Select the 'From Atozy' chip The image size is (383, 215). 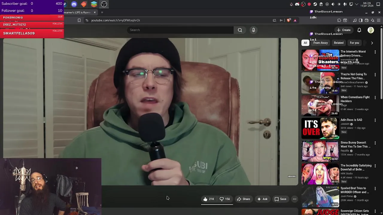click(320, 43)
